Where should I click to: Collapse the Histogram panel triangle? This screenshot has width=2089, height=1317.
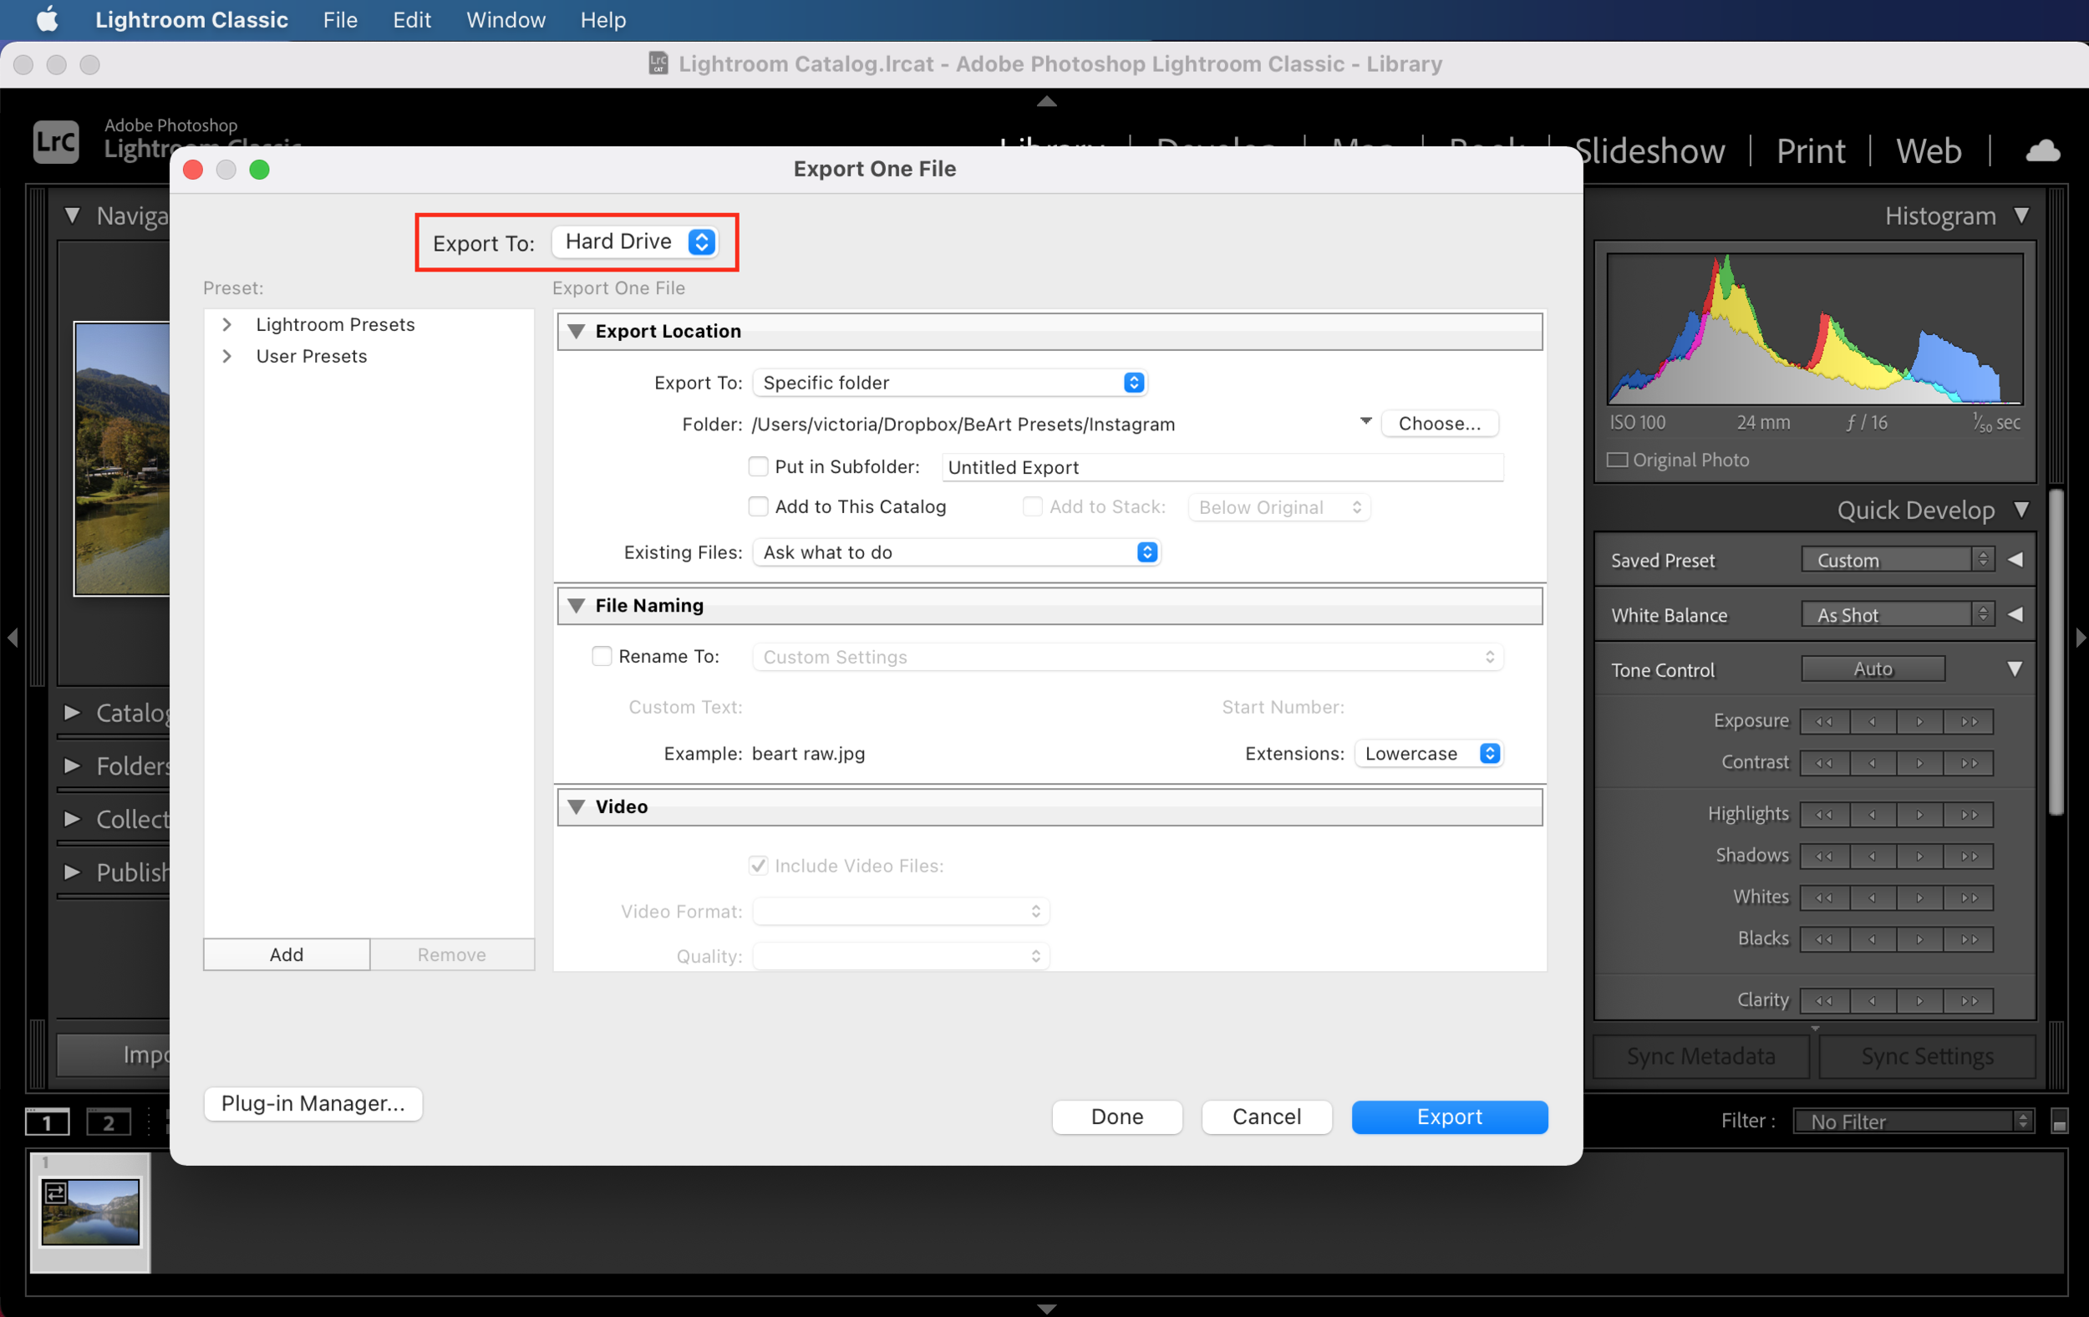coord(2021,215)
